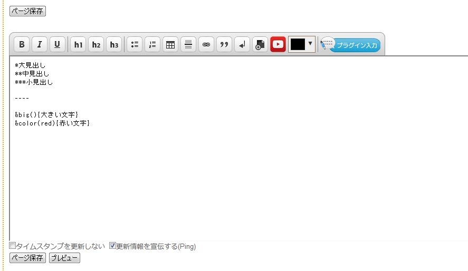Apply italic formatting
This screenshot has height=271, width=468.
coord(40,45)
